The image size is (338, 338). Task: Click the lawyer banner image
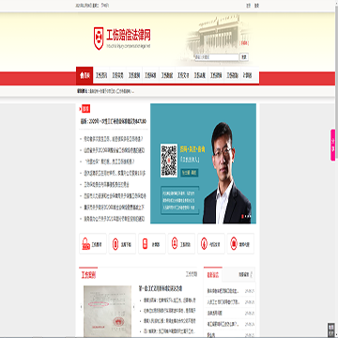[x=203, y=163]
